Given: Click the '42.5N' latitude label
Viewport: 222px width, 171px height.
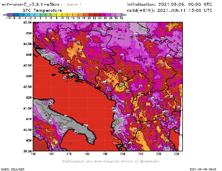Looking at the screenshot, I should pos(27,87).
